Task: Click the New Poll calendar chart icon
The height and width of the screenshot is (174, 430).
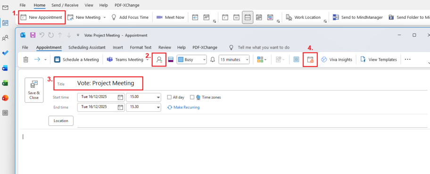Action: pos(310,59)
